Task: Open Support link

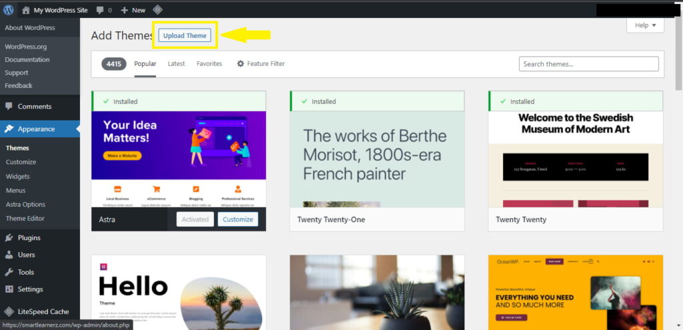Action: pyautogui.click(x=17, y=73)
